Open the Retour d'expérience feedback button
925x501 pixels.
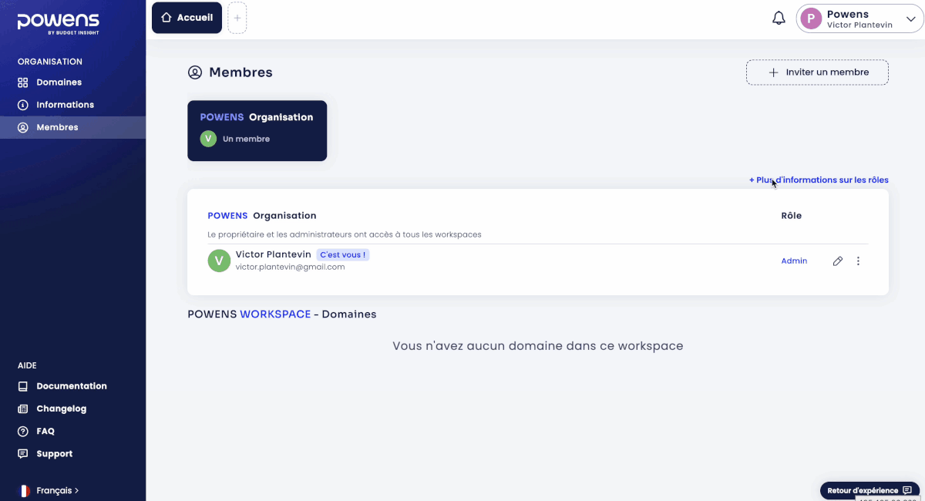[x=869, y=490]
